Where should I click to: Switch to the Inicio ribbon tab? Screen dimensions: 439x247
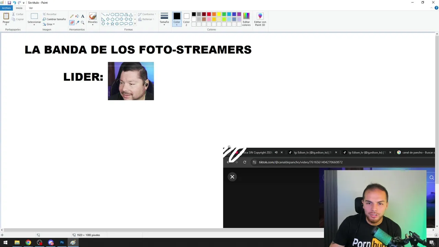tap(19, 8)
